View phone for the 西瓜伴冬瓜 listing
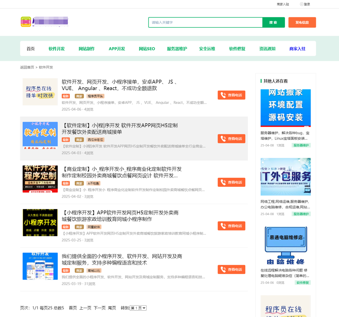Screen dimensions: 339x317 (231, 139)
